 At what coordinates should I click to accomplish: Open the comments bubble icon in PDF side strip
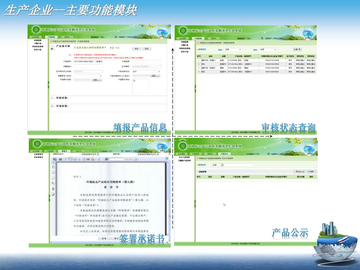click(53, 183)
